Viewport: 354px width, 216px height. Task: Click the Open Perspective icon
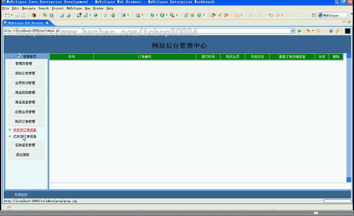click(314, 15)
